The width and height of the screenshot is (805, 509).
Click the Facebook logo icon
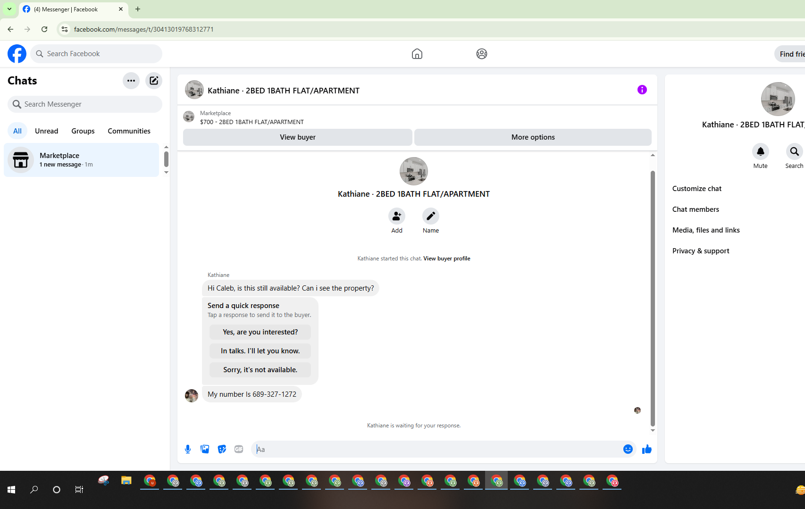click(x=17, y=54)
